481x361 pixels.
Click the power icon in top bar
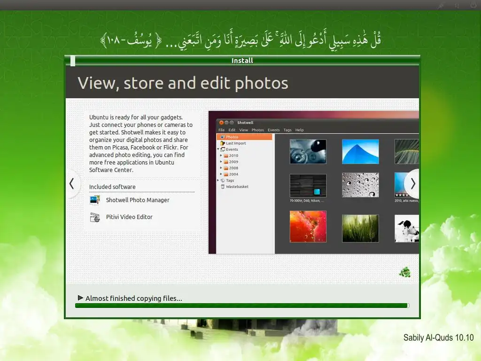click(x=473, y=5)
